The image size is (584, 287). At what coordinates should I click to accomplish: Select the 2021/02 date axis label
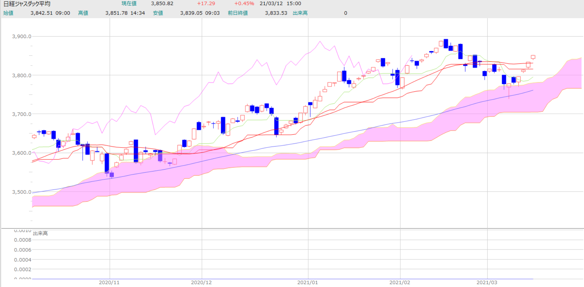[400, 282]
